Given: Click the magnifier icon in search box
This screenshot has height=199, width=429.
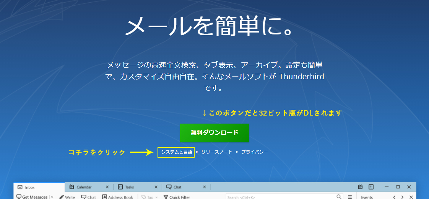Looking at the screenshot, I should point(339,197).
